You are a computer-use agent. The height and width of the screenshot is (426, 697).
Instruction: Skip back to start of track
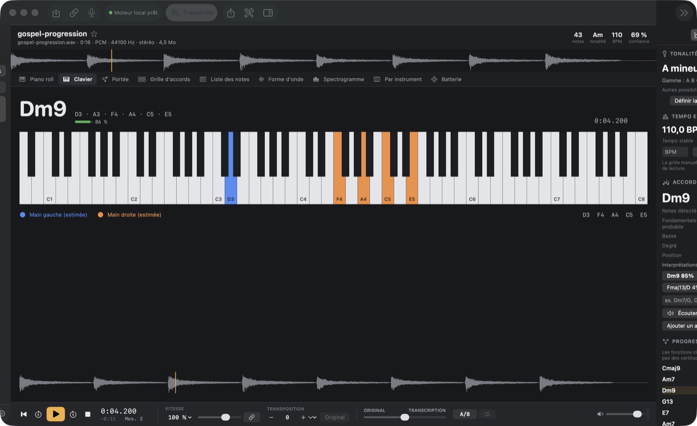24,414
